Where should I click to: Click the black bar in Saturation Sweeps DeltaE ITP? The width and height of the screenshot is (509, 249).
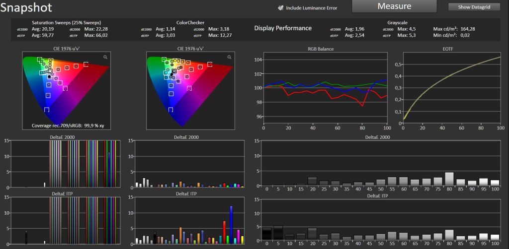tap(26, 237)
